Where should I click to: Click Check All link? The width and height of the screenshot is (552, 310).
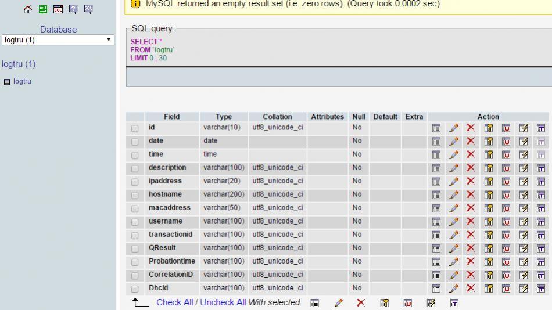[x=175, y=302]
